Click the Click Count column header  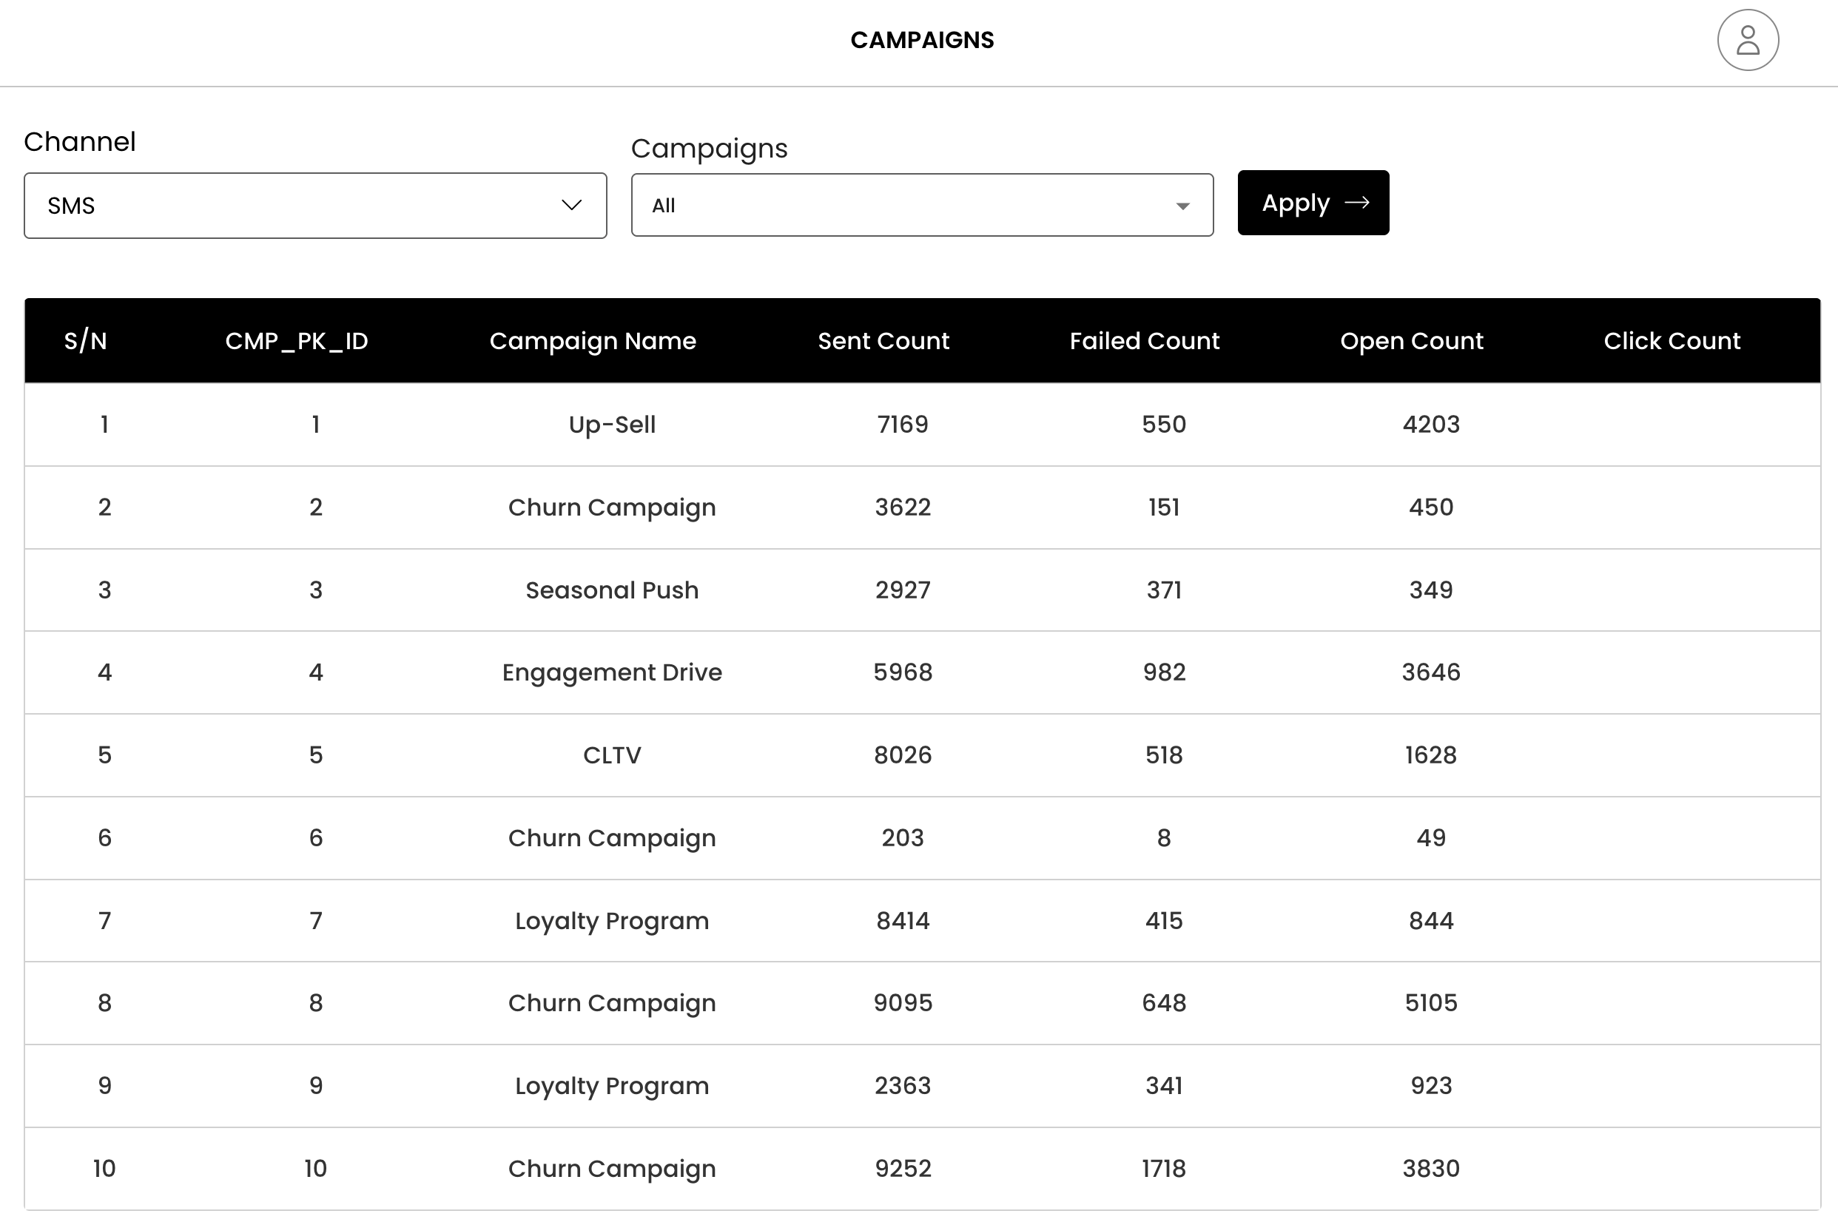[x=1672, y=340]
